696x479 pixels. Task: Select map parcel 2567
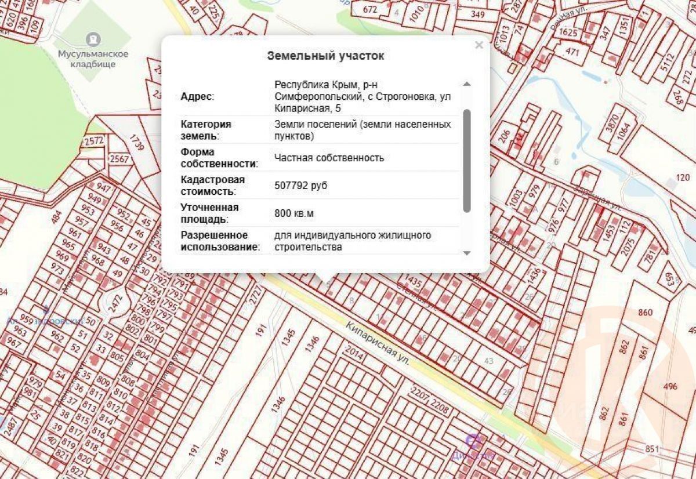pyautogui.click(x=119, y=159)
